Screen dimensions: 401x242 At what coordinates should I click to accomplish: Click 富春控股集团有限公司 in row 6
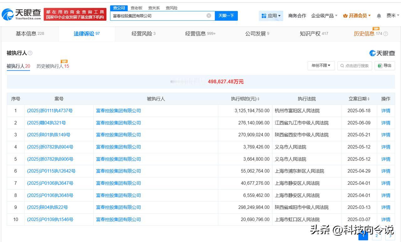tap(118, 171)
